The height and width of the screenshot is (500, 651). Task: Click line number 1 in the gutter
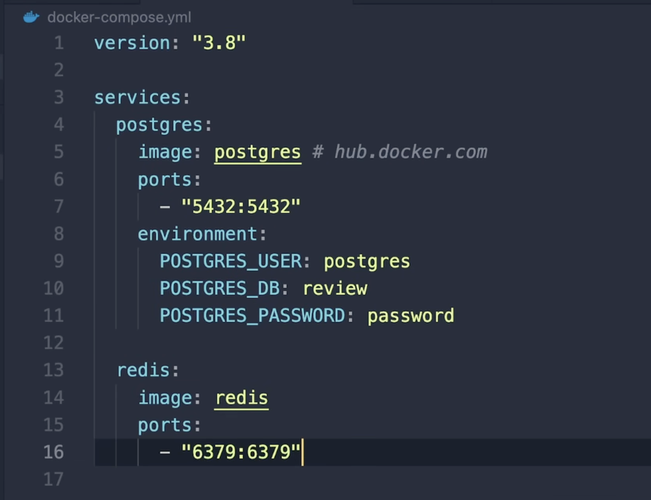pos(58,43)
